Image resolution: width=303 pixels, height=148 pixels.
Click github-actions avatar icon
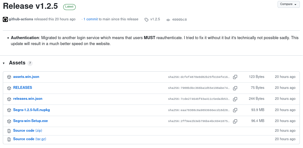click(5, 19)
